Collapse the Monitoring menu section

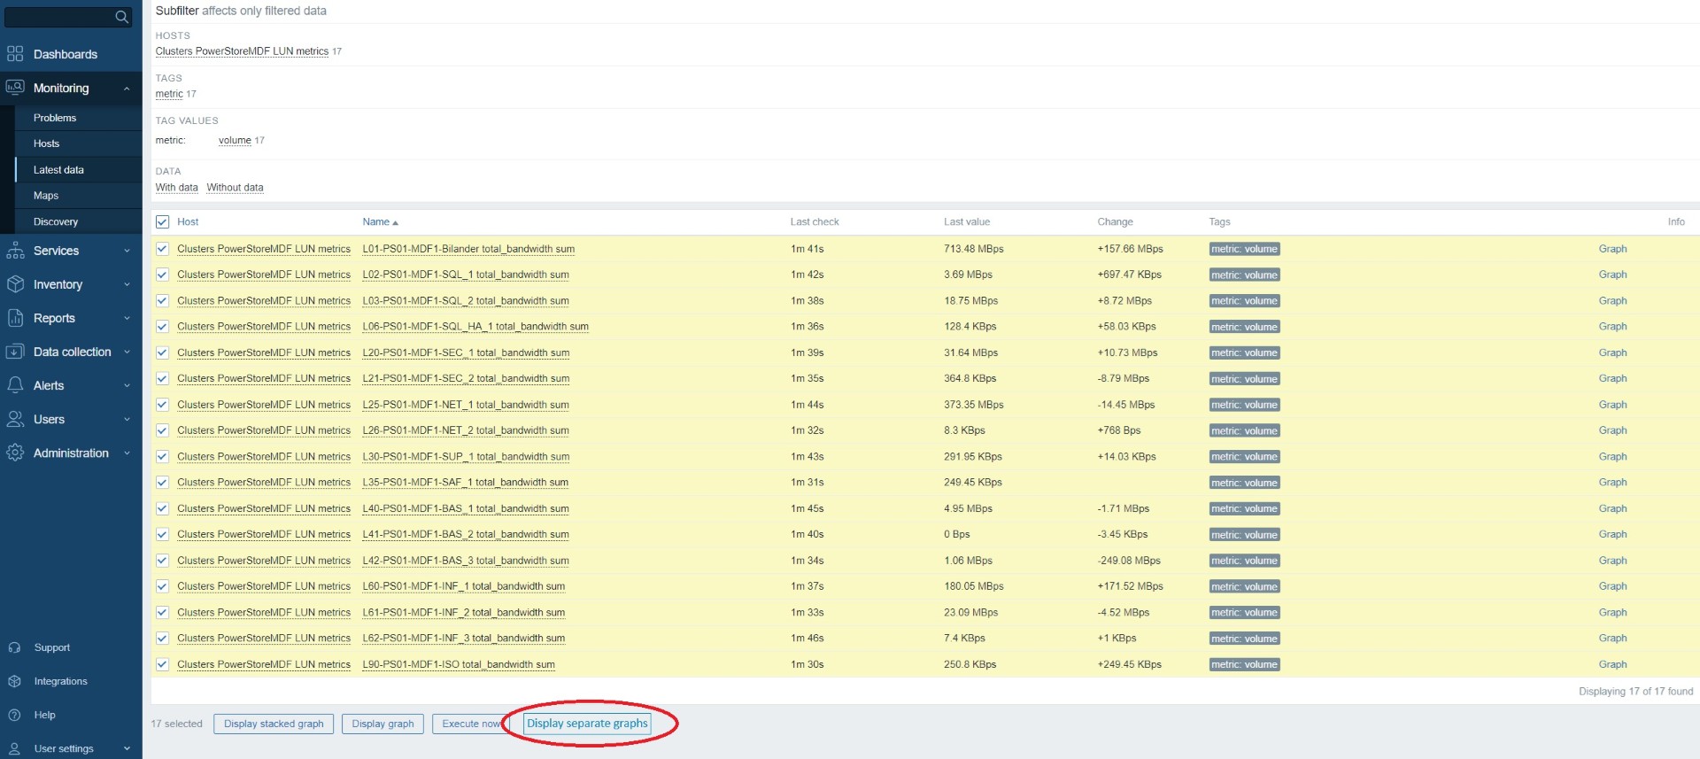click(x=127, y=89)
